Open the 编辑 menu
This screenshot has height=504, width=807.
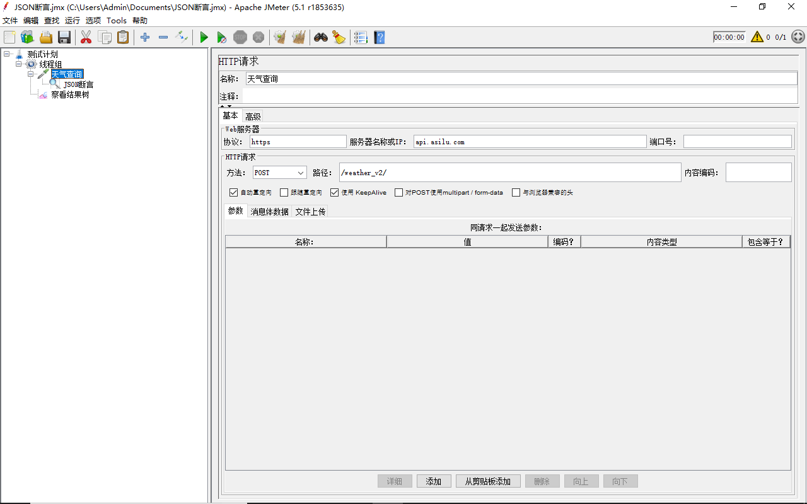[31, 21]
